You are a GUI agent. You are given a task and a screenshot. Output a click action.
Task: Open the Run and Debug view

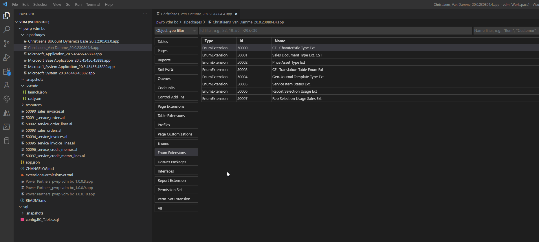[7, 57]
